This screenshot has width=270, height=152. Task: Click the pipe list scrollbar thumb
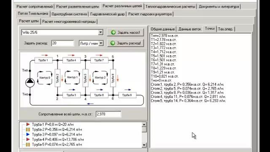click(144, 130)
